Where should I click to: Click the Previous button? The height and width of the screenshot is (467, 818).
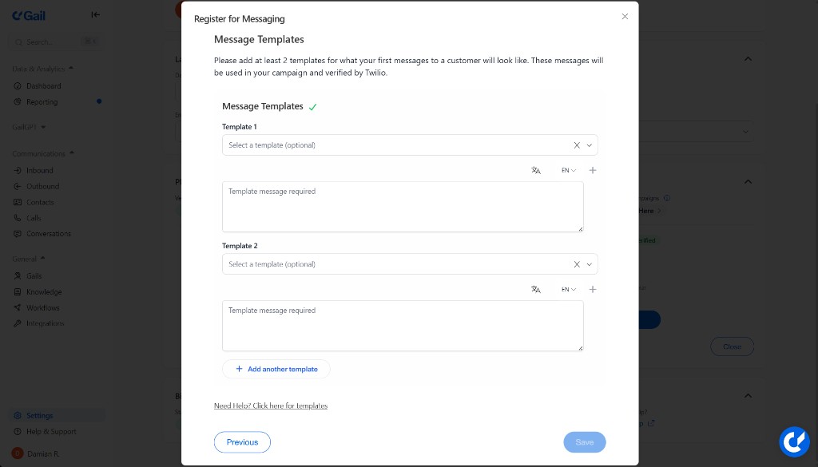tap(242, 441)
